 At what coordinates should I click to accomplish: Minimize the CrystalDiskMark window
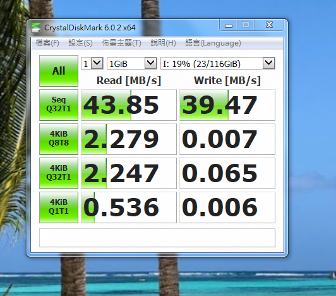(229, 25)
